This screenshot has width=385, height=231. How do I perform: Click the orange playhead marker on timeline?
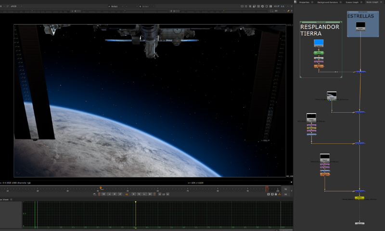[101, 188]
